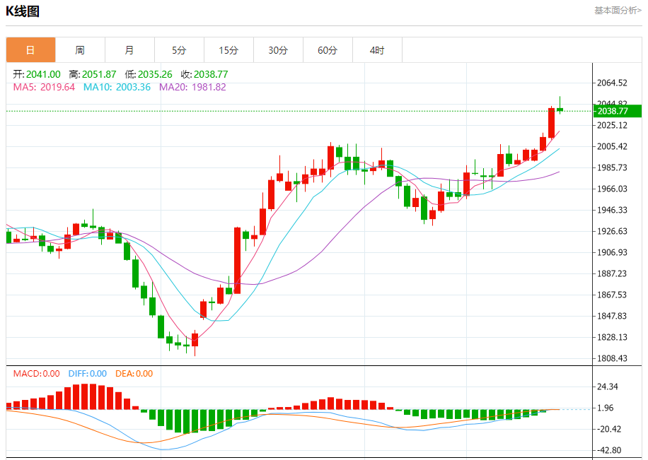Click the 1828.13 price axis label
648x460 pixels.
[x=612, y=337]
